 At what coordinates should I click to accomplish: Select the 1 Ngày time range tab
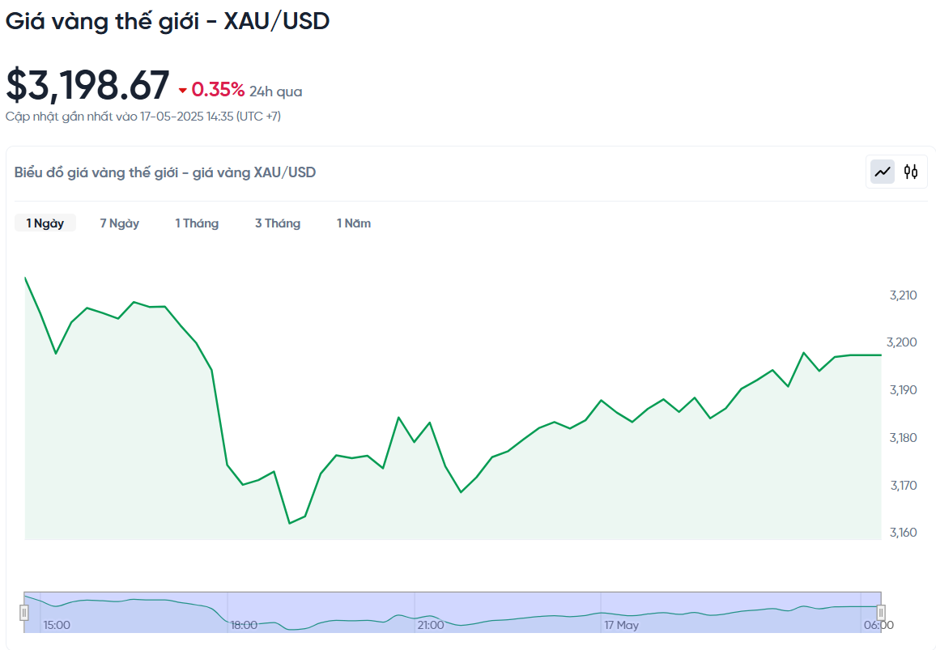(45, 223)
